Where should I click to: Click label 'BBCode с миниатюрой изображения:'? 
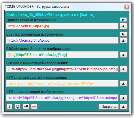tap(37, 63)
